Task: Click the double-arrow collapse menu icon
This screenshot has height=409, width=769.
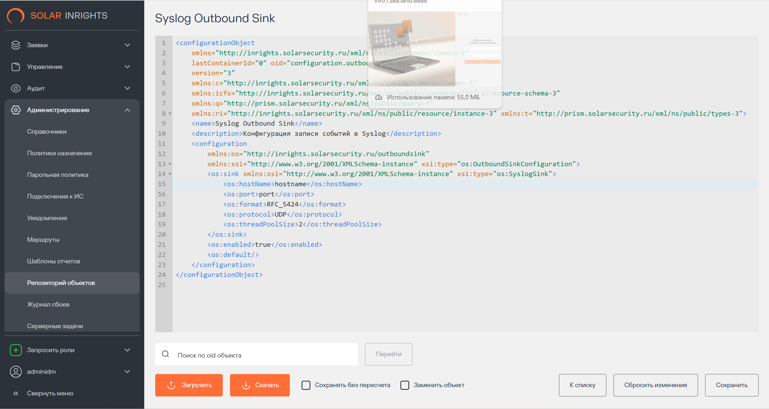Action: point(16,394)
